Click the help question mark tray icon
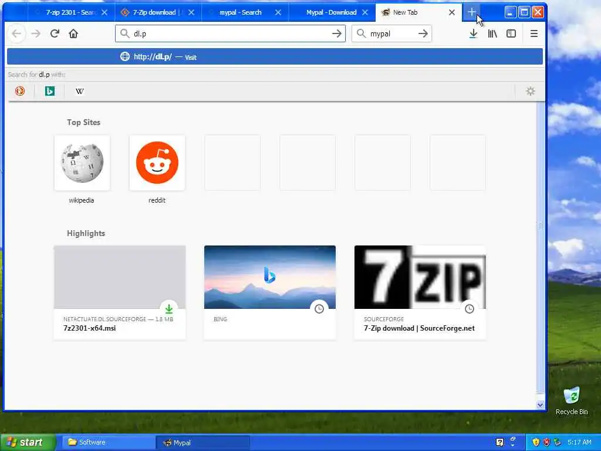Viewport: 601px width, 451px height. tap(499, 443)
